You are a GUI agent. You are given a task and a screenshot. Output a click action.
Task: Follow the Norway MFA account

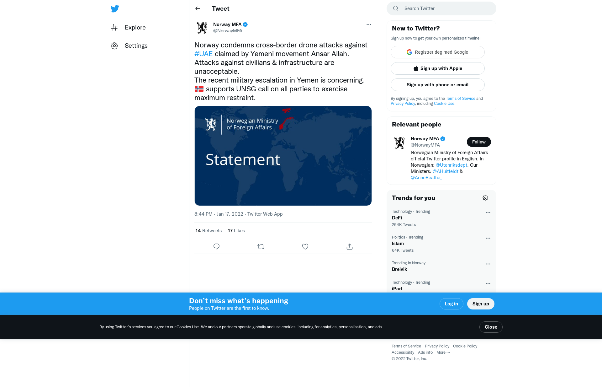479,142
